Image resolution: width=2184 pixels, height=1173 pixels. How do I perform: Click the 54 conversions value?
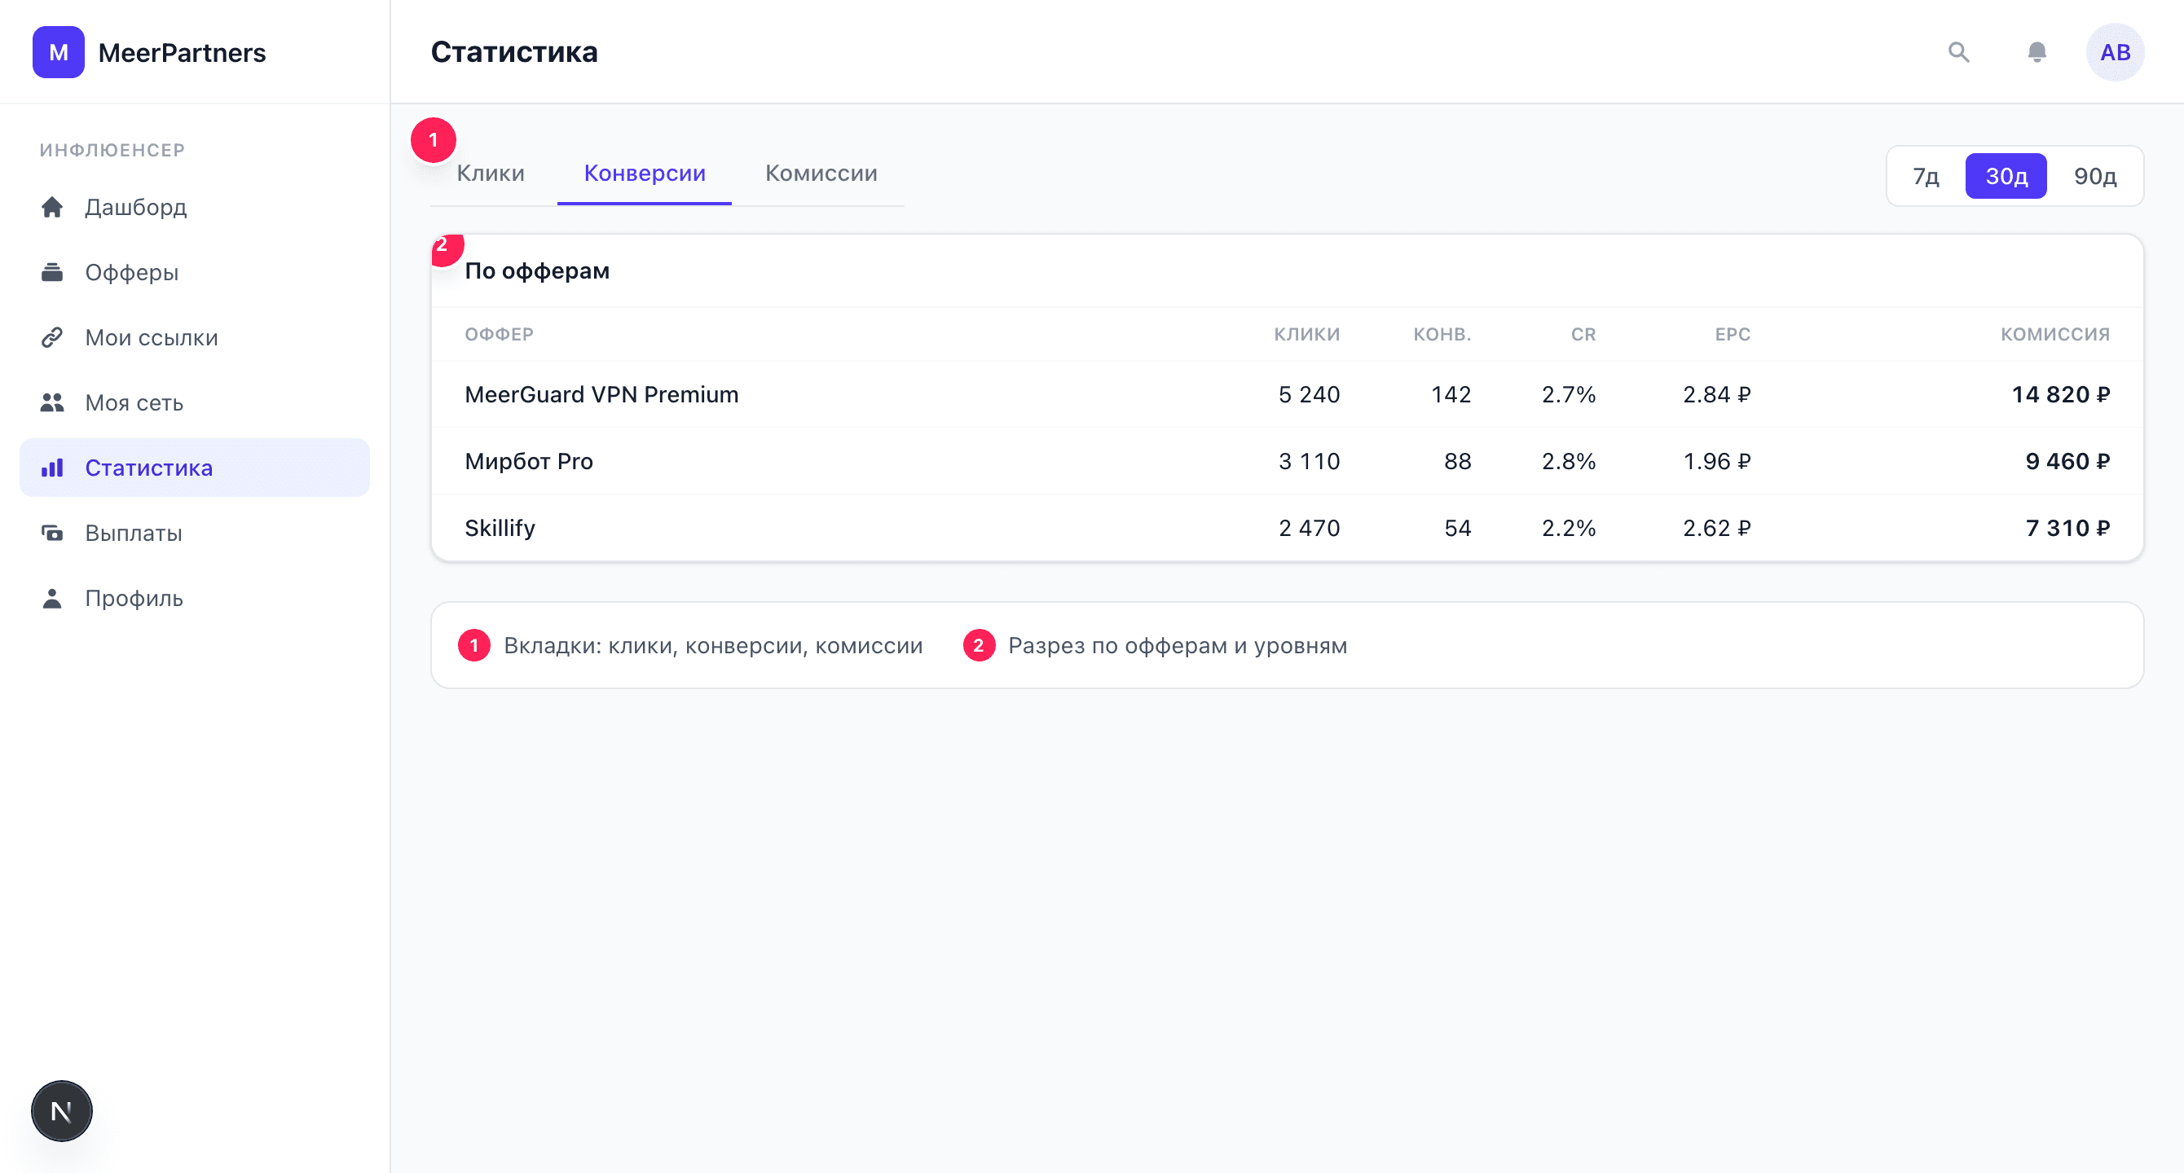pos(1457,528)
